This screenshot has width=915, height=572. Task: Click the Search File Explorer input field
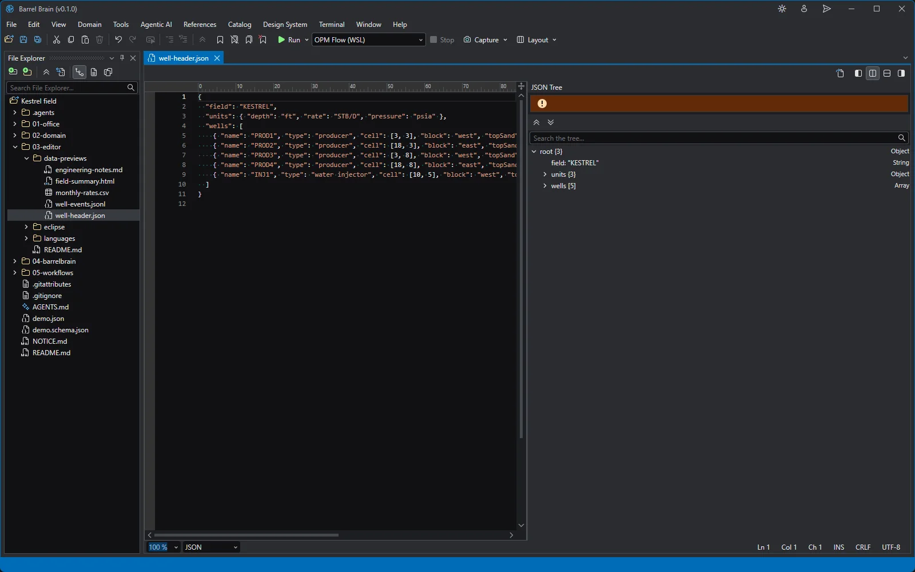point(72,88)
